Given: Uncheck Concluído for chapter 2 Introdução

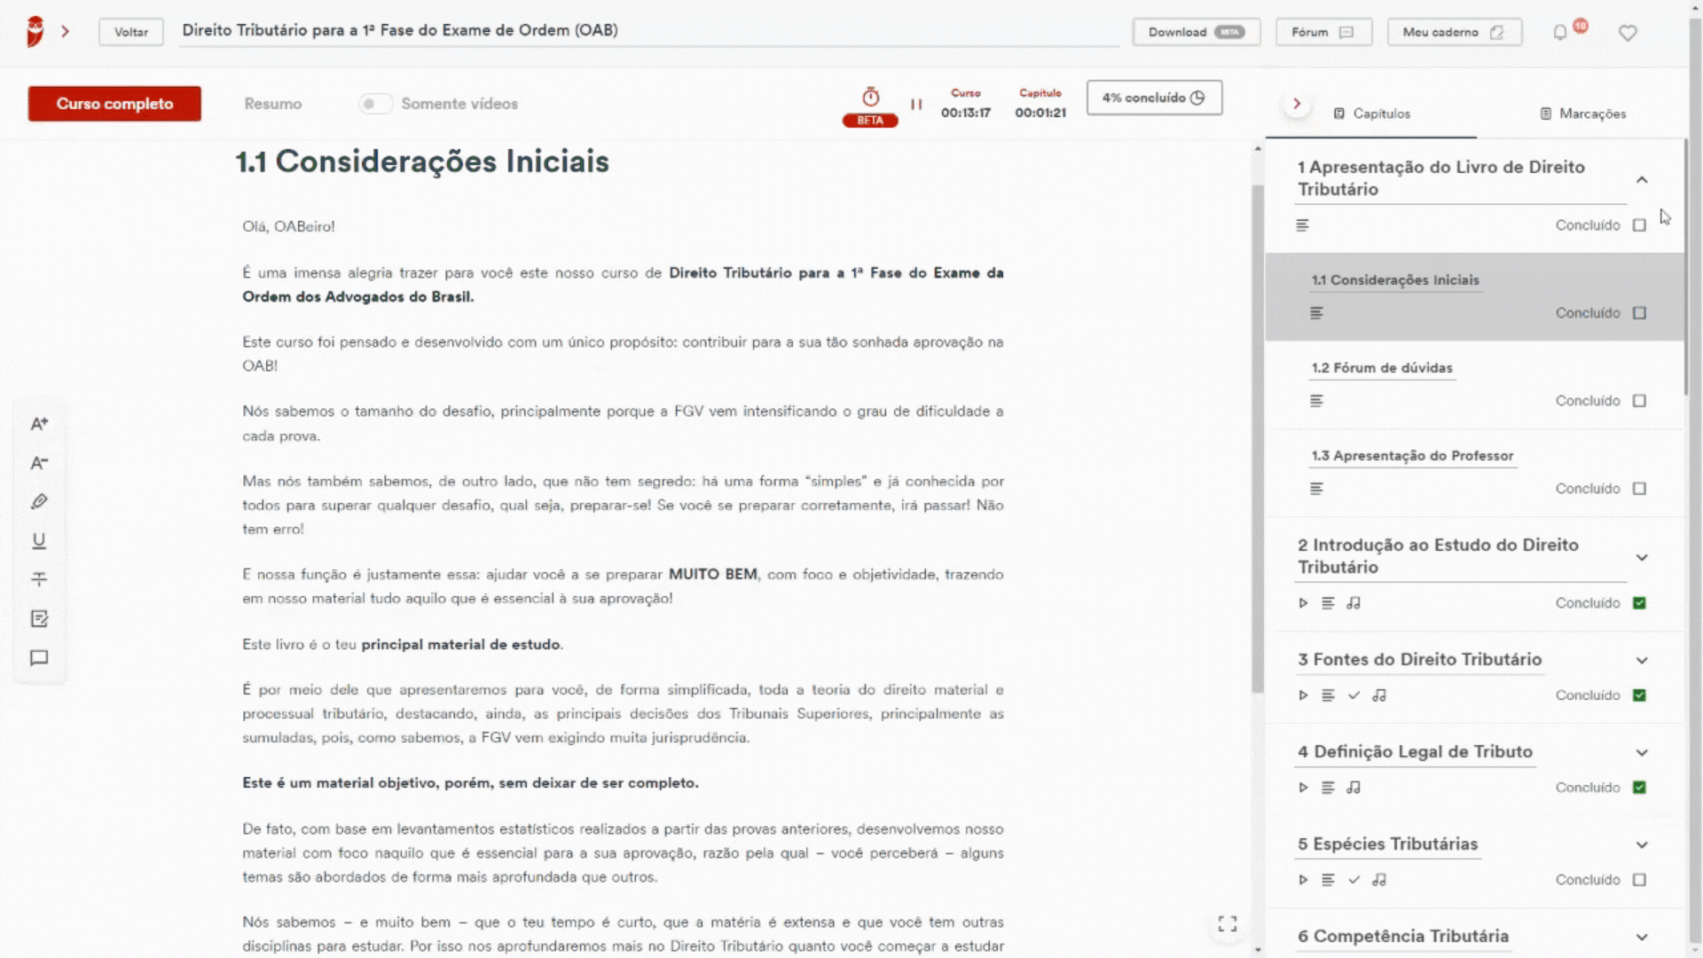Looking at the screenshot, I should click(x=1639, y=603).
